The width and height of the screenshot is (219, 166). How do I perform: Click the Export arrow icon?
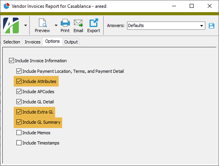tap(93, 23)
